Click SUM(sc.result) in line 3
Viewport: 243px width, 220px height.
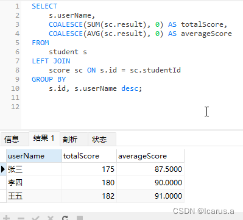[x=117, y=24]
